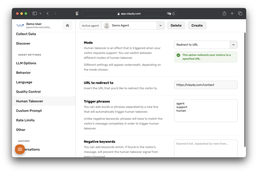Viewport: 258px width, 173px height.
Task: Go back with Safari's back arrow
Action: [x=48, y=13]
